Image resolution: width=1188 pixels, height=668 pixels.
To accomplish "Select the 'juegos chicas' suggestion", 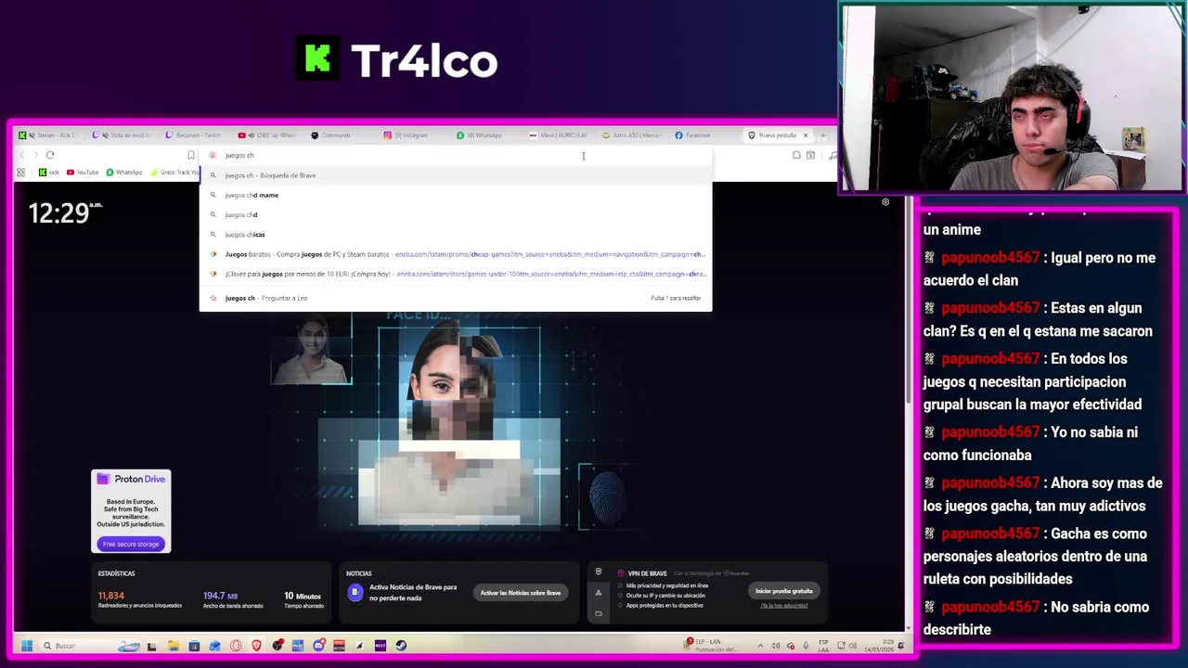I will 456,235.
